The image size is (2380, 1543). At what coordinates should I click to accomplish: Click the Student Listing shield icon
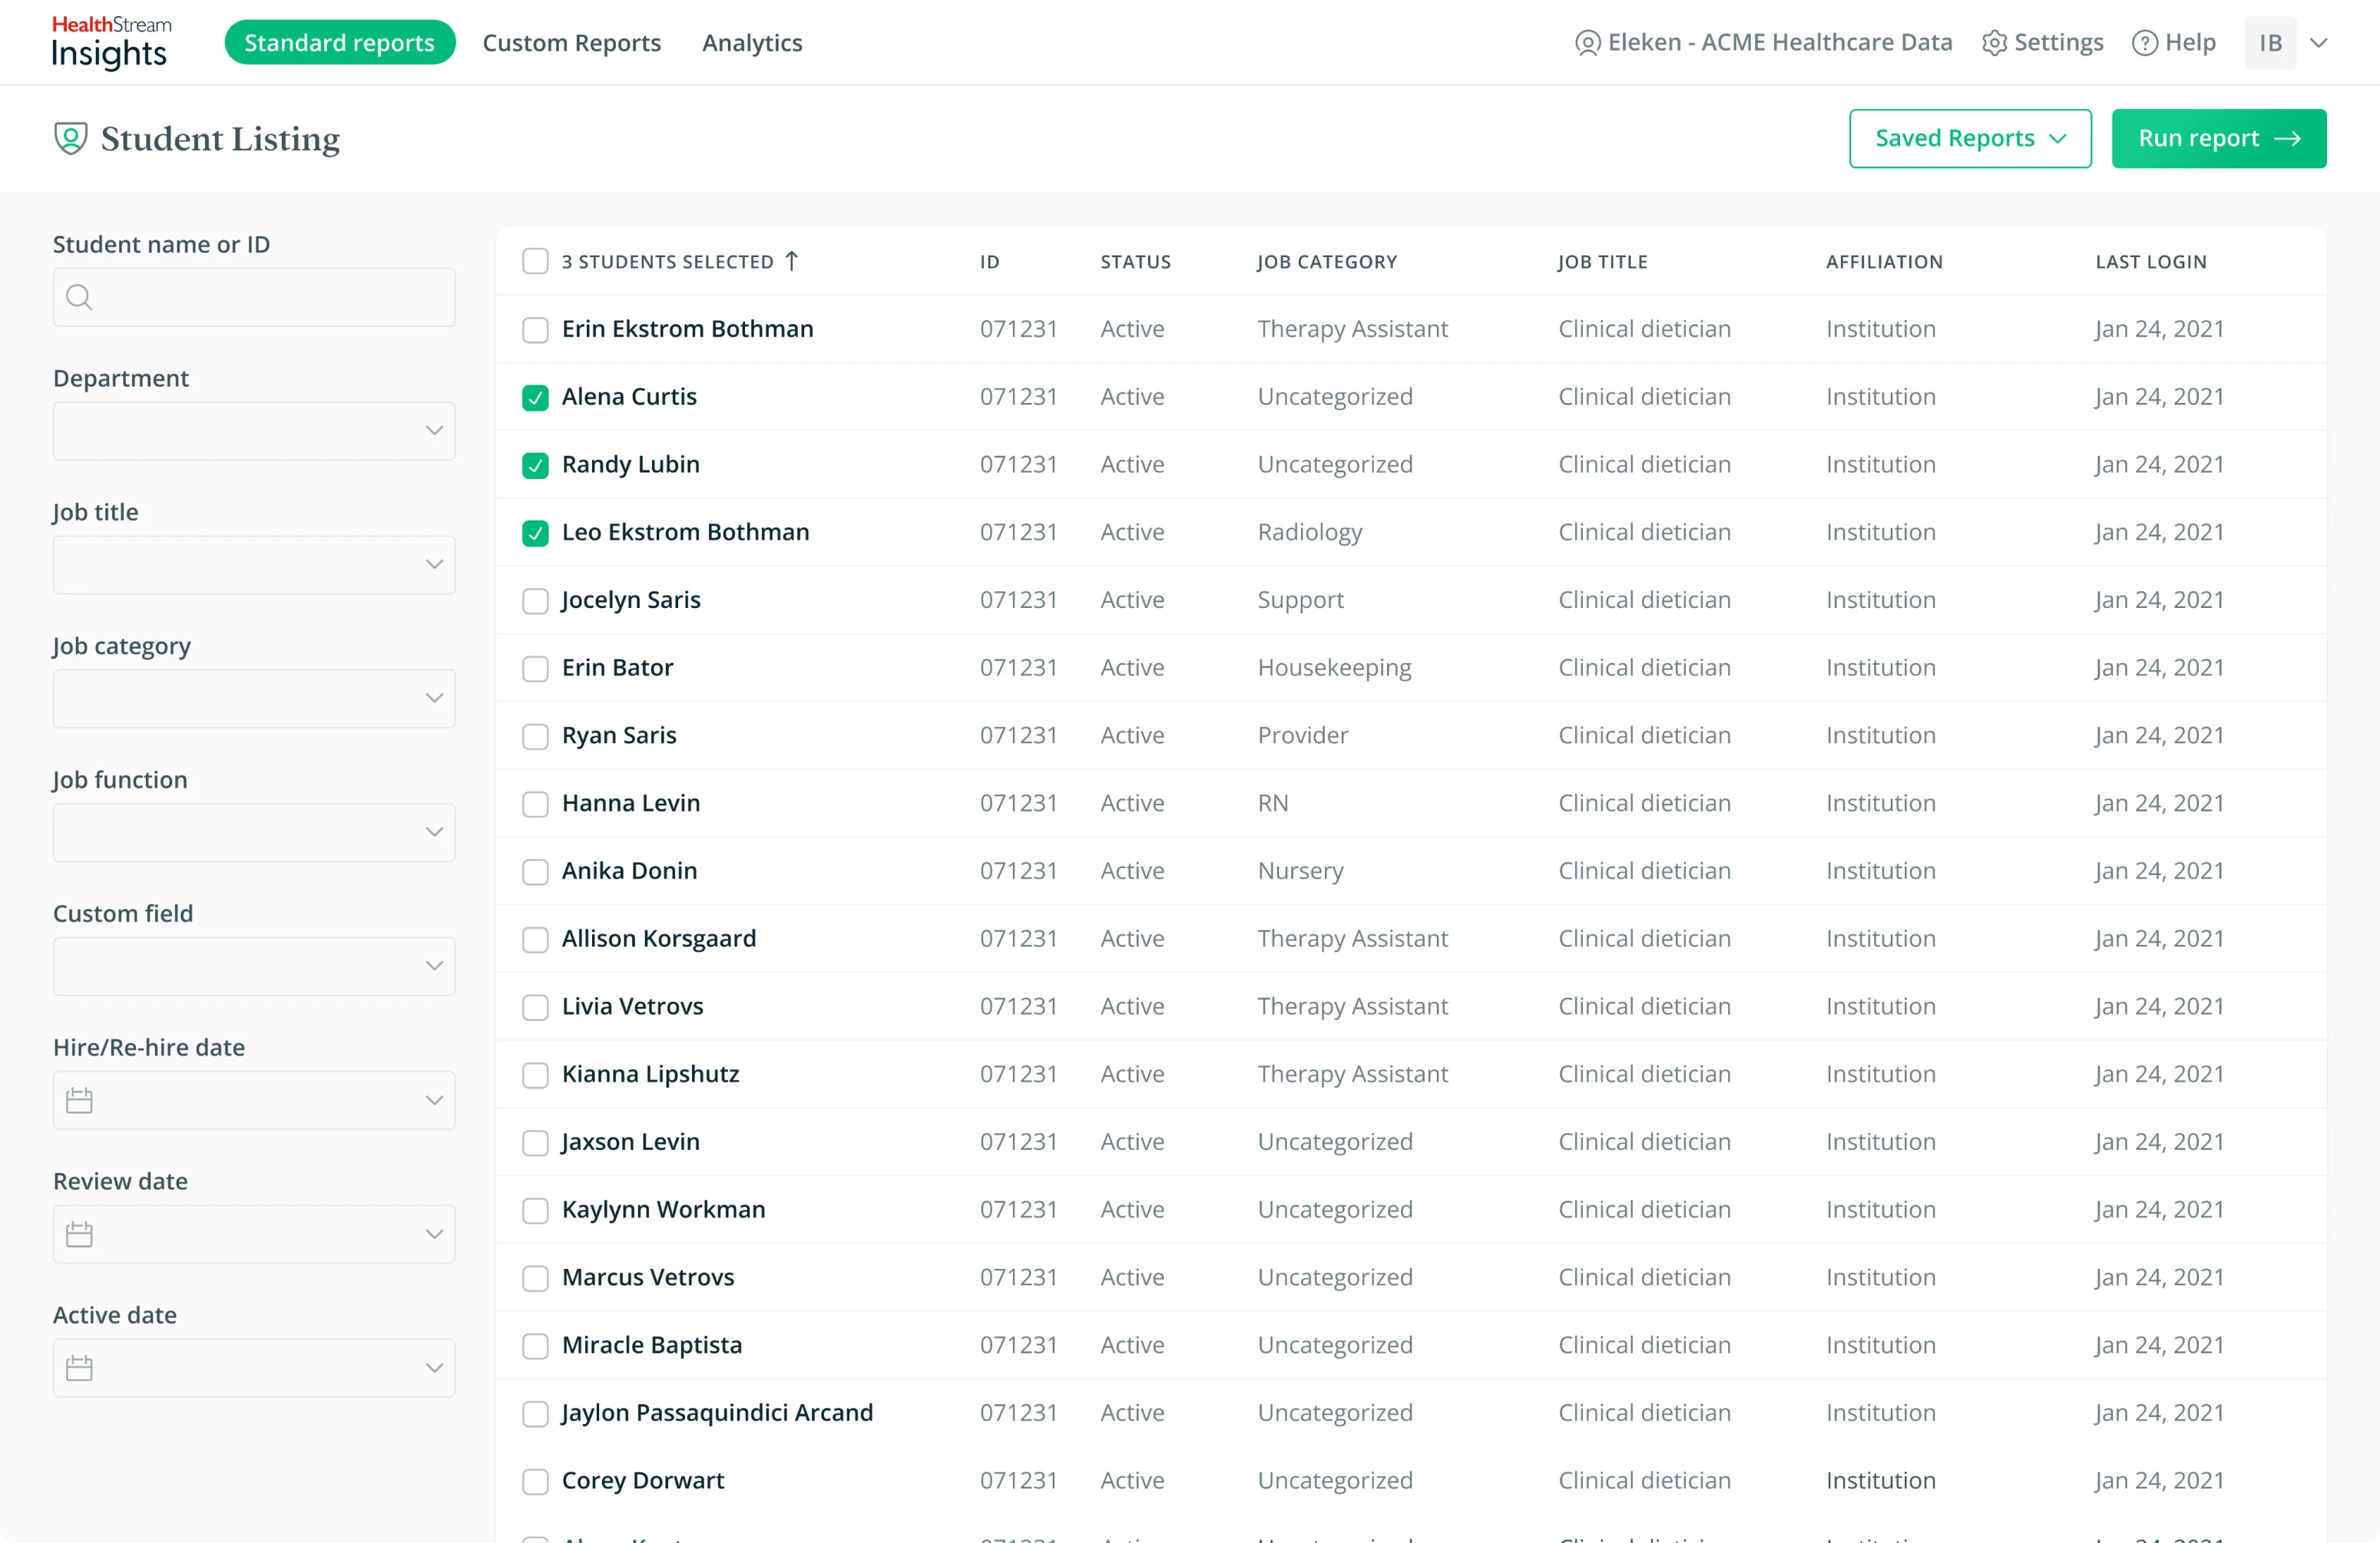tap(70, 138)
